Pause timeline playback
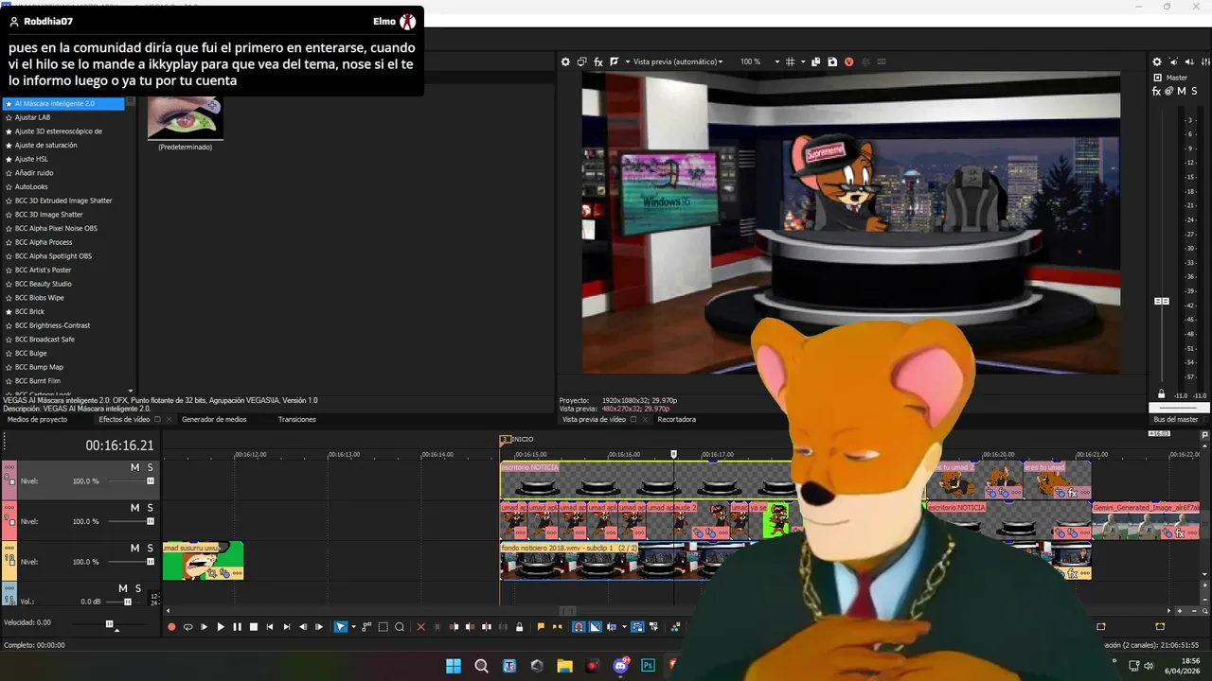Viewport: 1212px width, 681px height. (x=237, y=627)
